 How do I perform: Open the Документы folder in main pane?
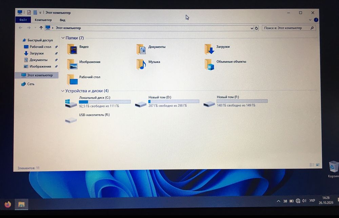click(151, 49)
